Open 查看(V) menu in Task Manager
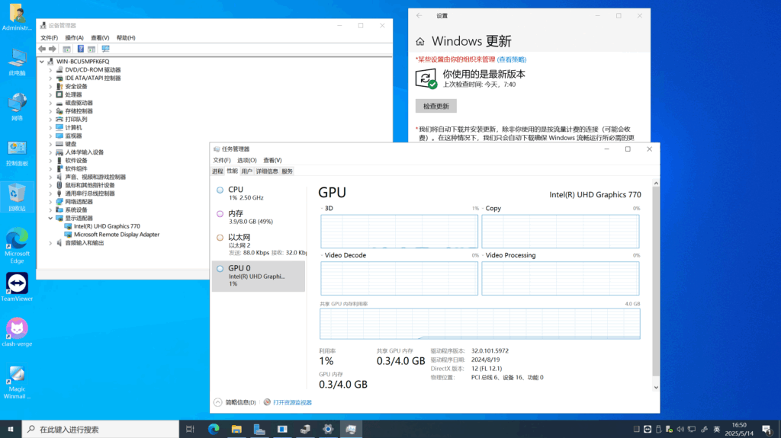The height and width of the screenshot is (438, 781). pyautogui.click(x=272, y=160)
